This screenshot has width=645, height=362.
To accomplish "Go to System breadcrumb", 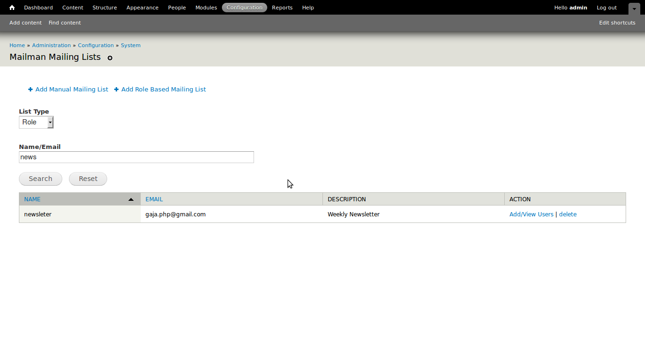I will [x=131, y=45].
